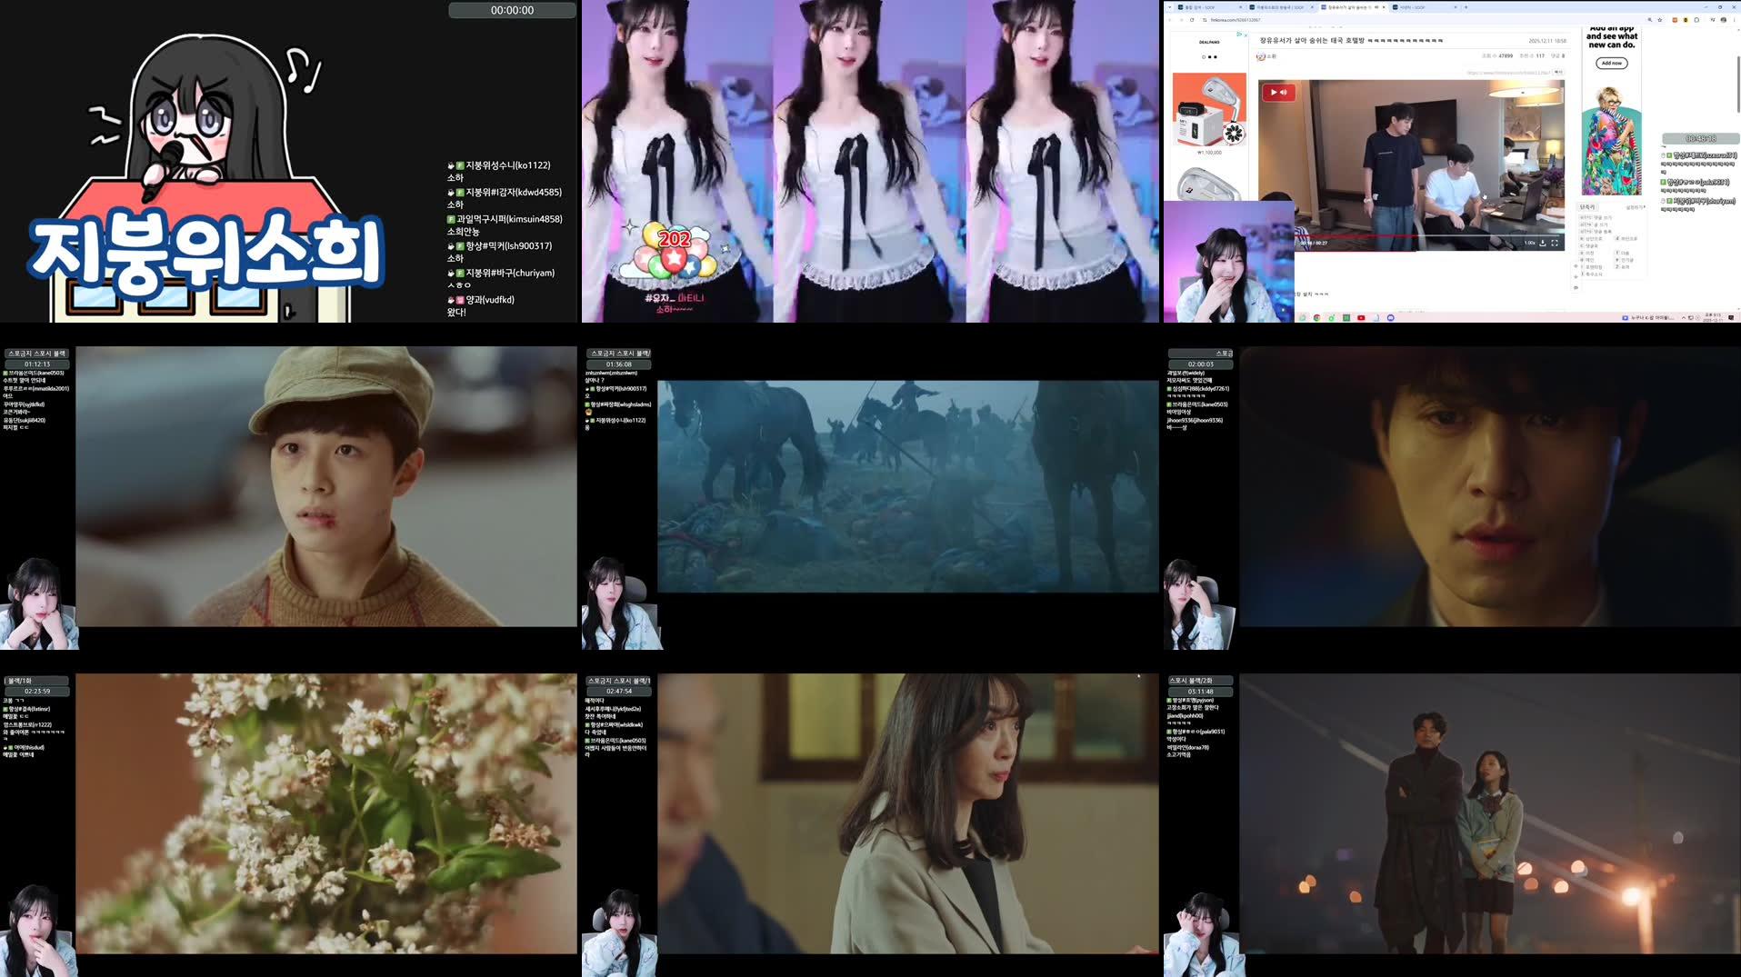Screen dimensions: 1741x977
Task: Click the video fullscreen icon
Action: [1555, 243]
